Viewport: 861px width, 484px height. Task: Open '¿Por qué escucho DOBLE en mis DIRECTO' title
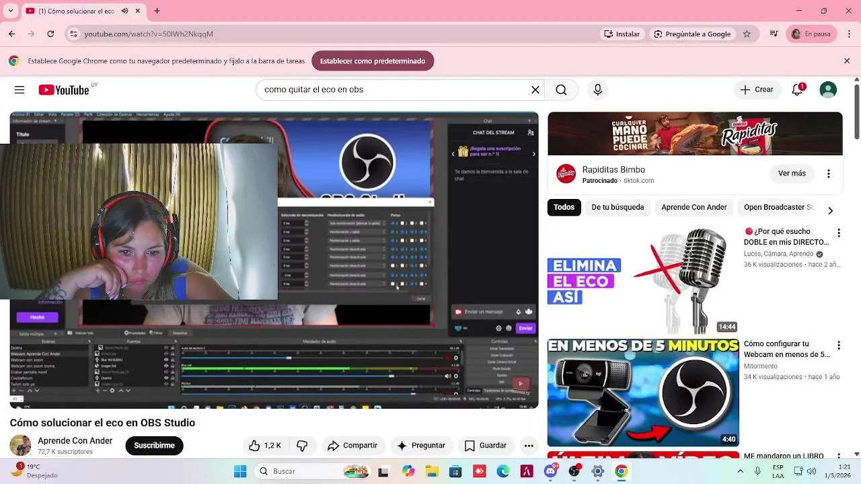(787, 237)
